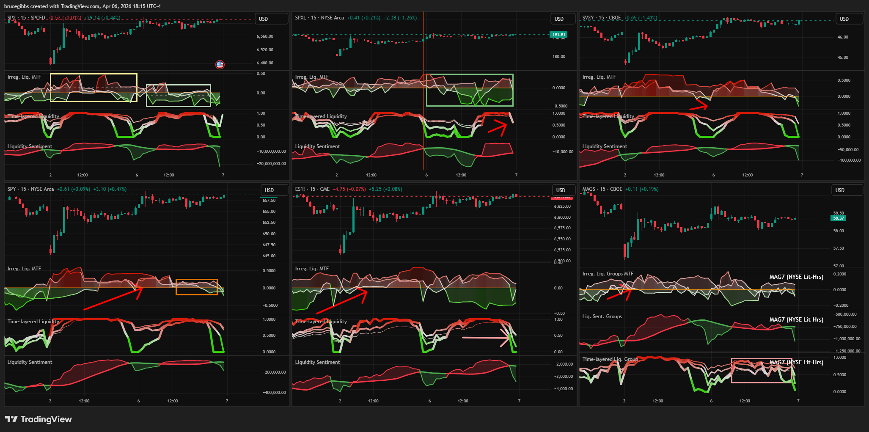
Task: Select the red arrow in SVXY Irreg. Liq. pane
Action: click(699, 107)
